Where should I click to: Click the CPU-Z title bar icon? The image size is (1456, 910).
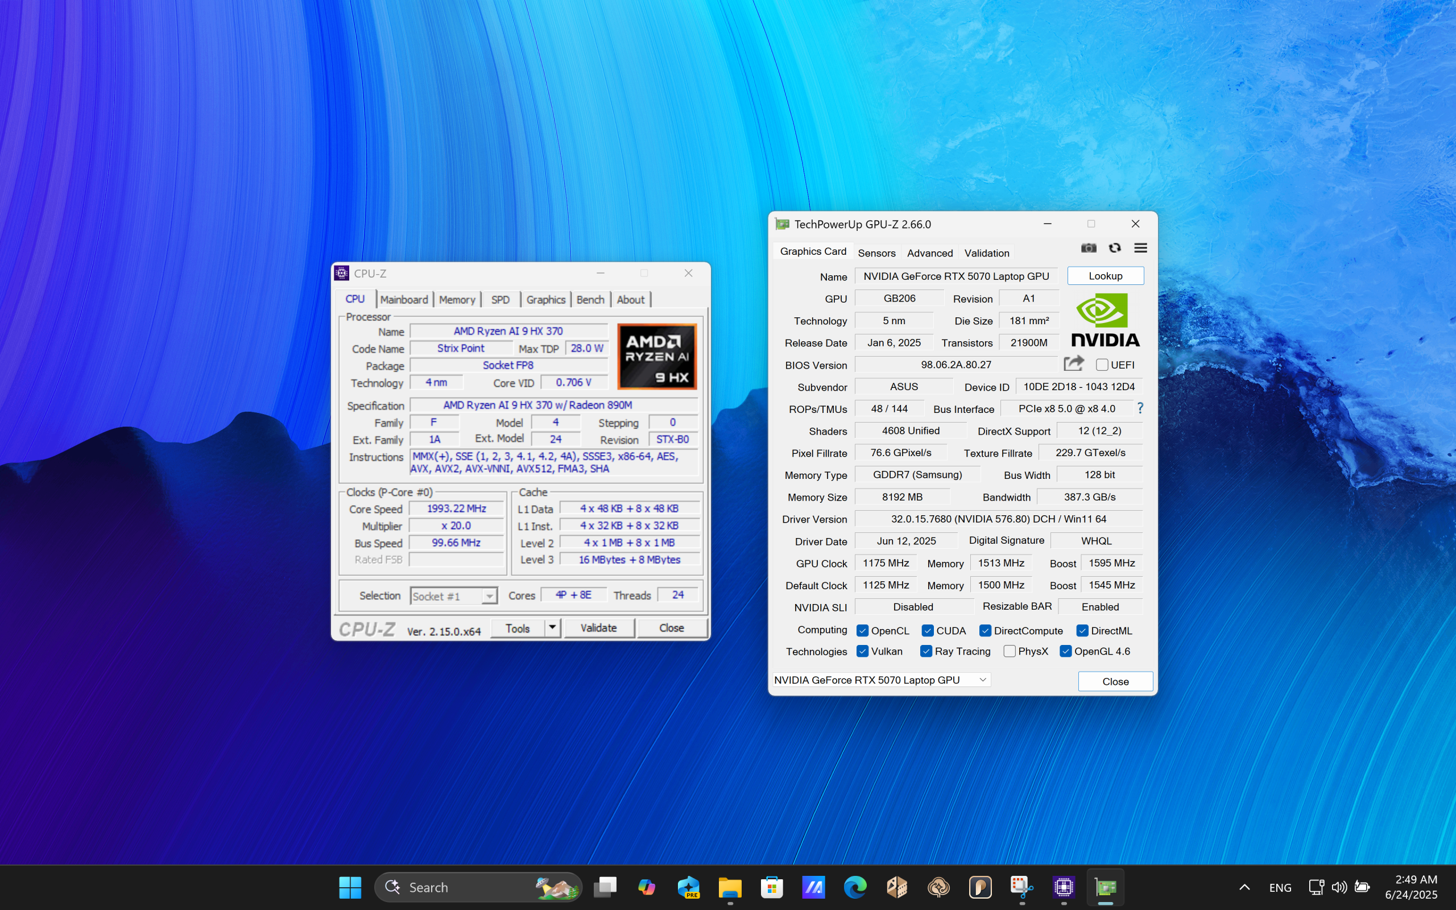(342, 273)
